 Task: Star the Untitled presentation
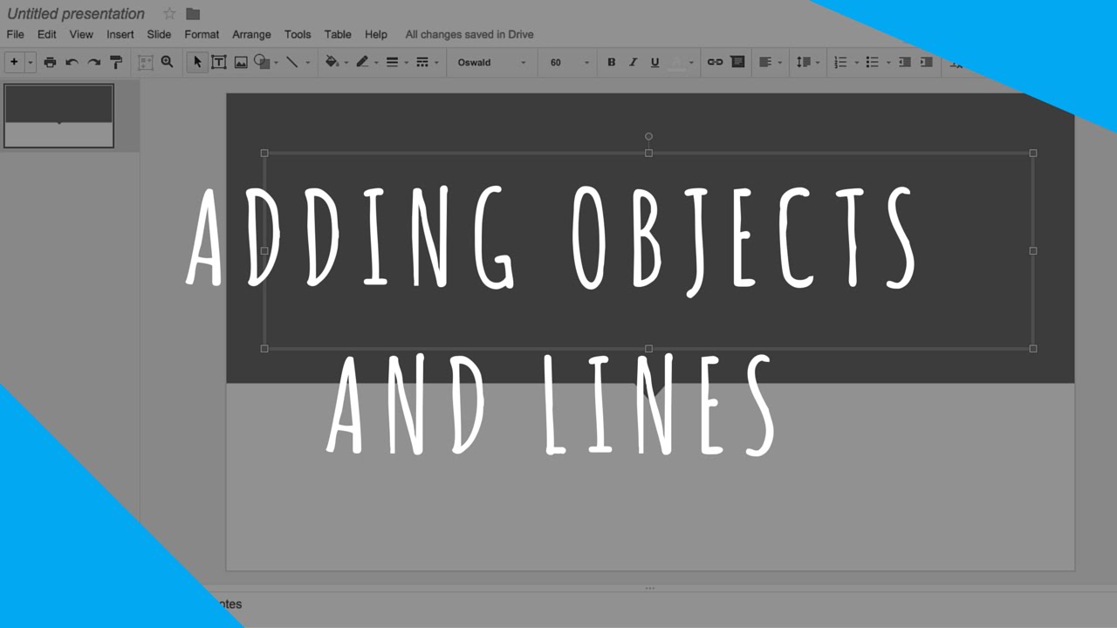pos(169,14)
